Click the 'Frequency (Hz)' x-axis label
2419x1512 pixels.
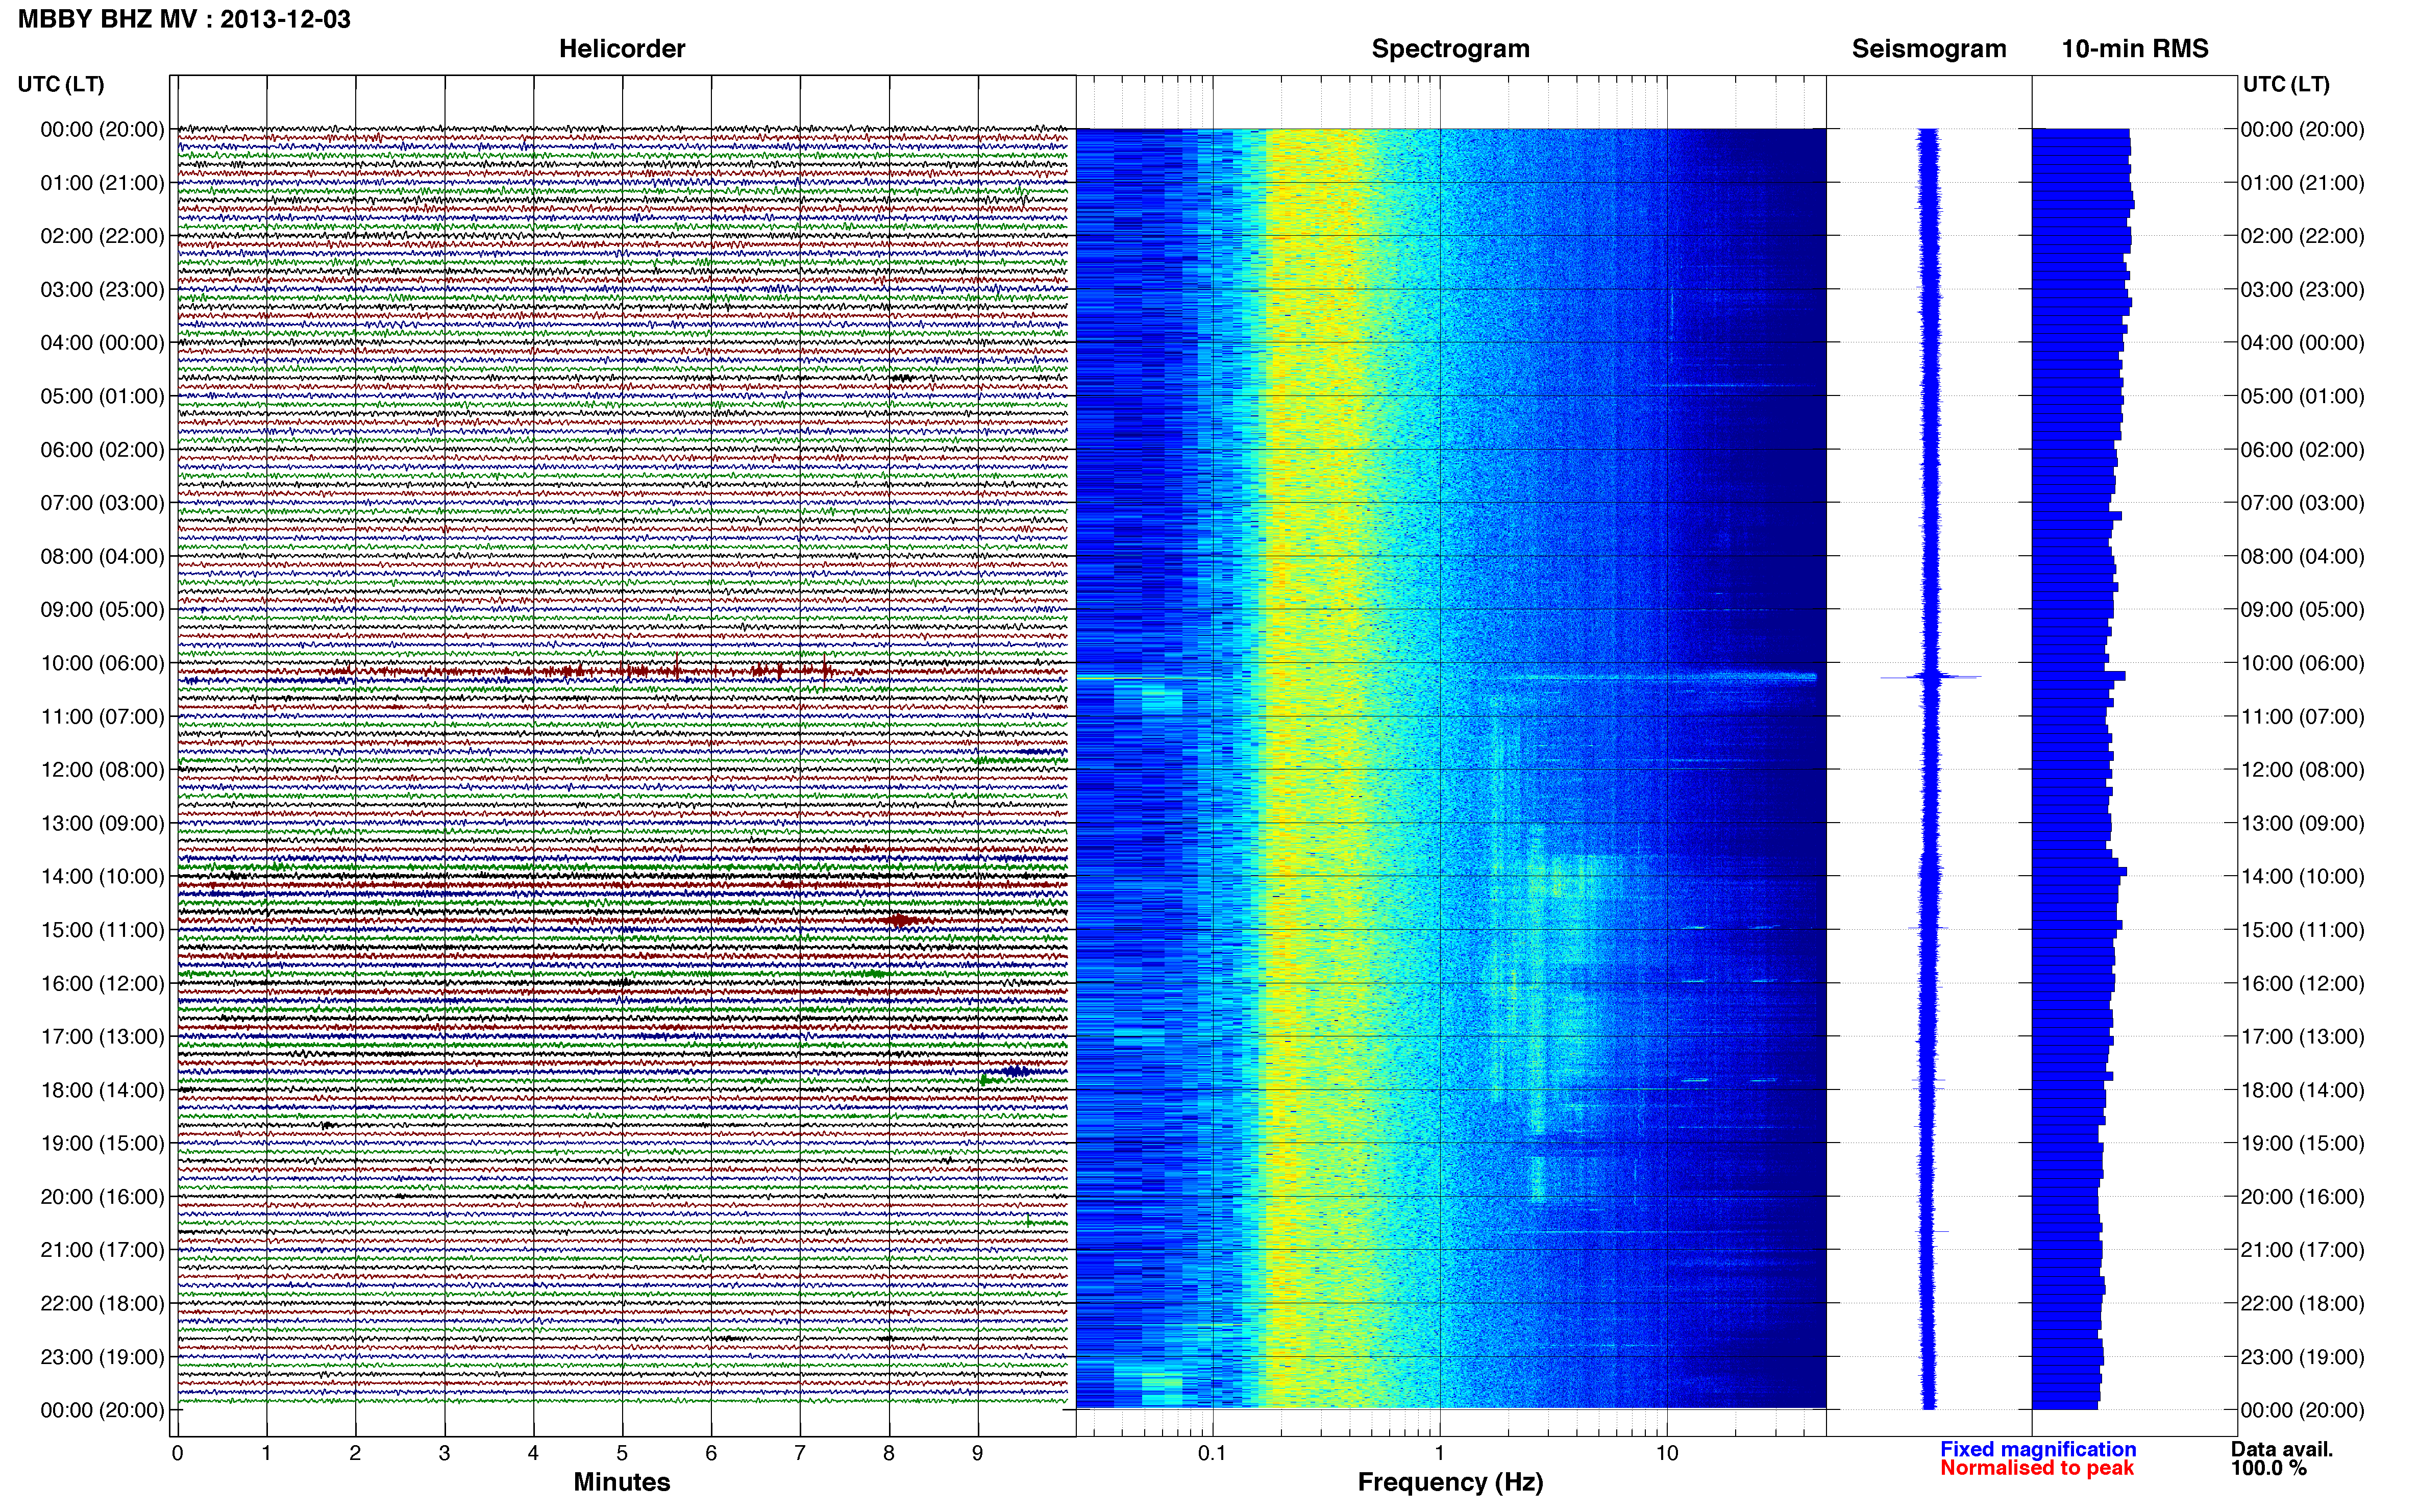1450,1482
